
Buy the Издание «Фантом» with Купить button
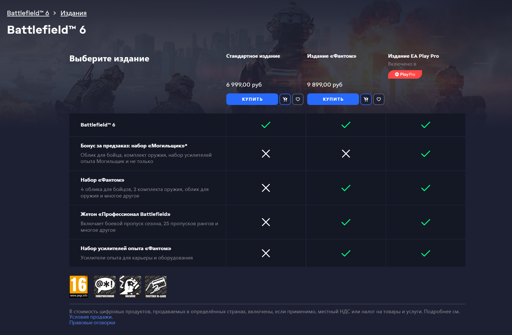[x=333, y=99]
